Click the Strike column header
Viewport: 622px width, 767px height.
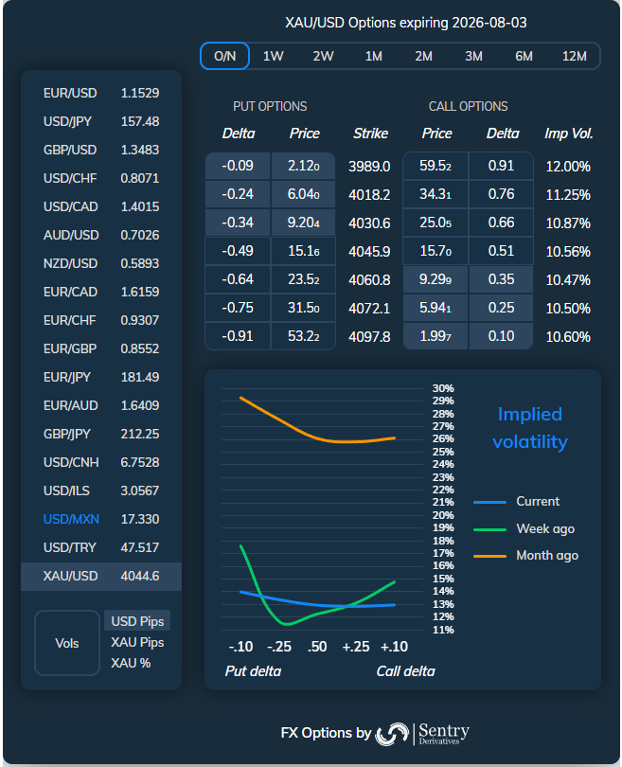[x=371, y=134]
